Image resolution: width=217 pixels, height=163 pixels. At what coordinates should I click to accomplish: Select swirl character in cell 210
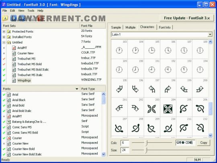[168, 128]
